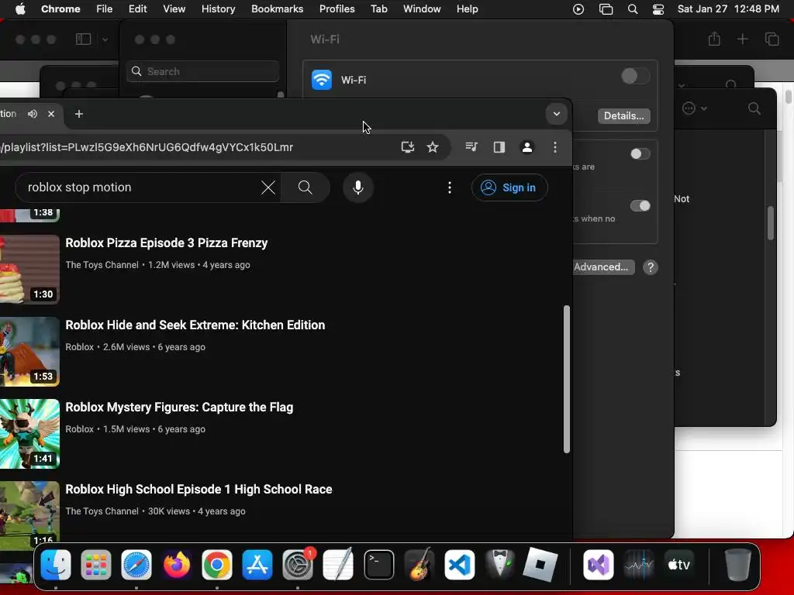Click the playlist URL in address bar
Viewport: 794px width, 595px height.
coord(147,147)
